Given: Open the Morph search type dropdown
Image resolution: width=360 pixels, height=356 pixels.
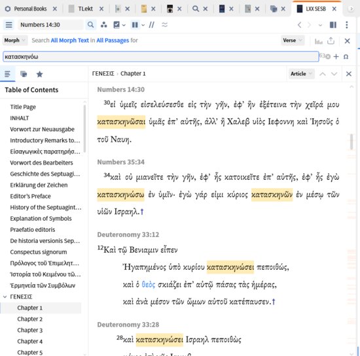Looking at the screenshot, I should 14,40.
